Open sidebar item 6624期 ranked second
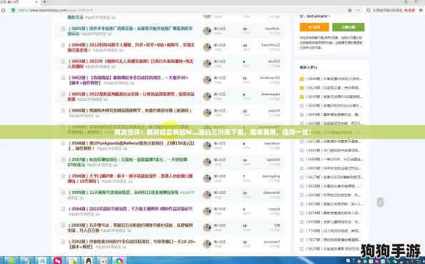Viewport: 425px width, 264px height. [x=333, y=88]
